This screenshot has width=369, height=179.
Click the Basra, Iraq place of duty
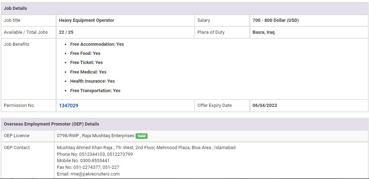click(263, 32)
